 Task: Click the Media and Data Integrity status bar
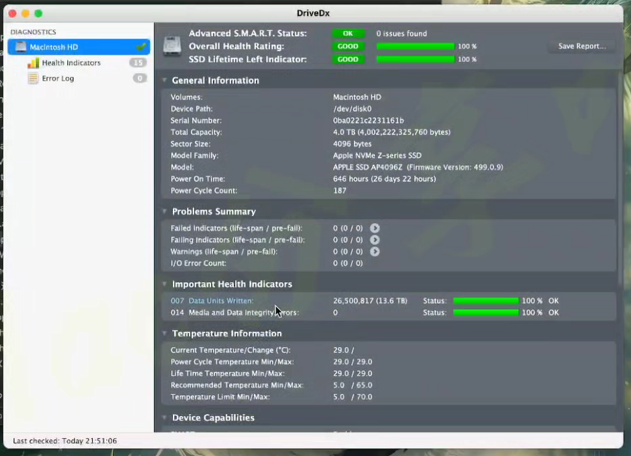[486, 312]
